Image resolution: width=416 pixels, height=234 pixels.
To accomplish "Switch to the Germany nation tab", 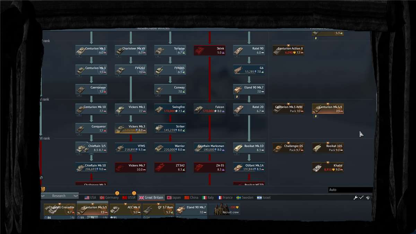I will coord(109,198).
